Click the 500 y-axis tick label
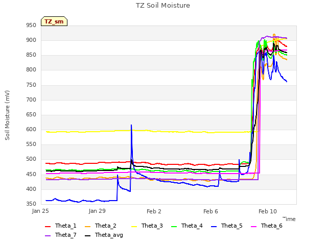The width and height of the screenshot is (327, 245). click(x=31, y=159)
